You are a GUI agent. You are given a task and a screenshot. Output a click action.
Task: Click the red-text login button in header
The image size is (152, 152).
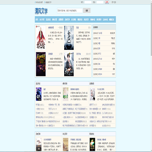(x=107, y=2)
